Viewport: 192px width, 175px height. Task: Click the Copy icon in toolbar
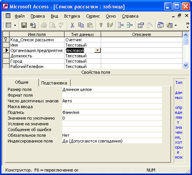click(81, 25)
